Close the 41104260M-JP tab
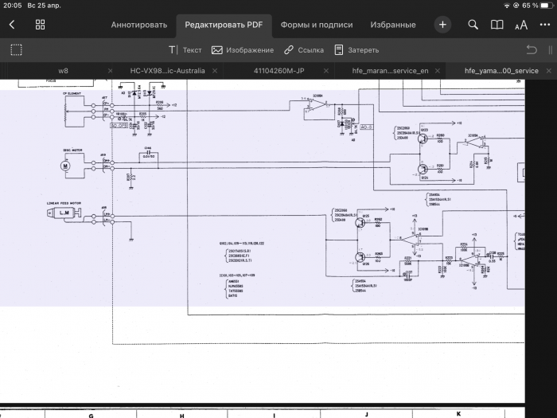Viewport: 557px width, 418px height. click(326, 71)
